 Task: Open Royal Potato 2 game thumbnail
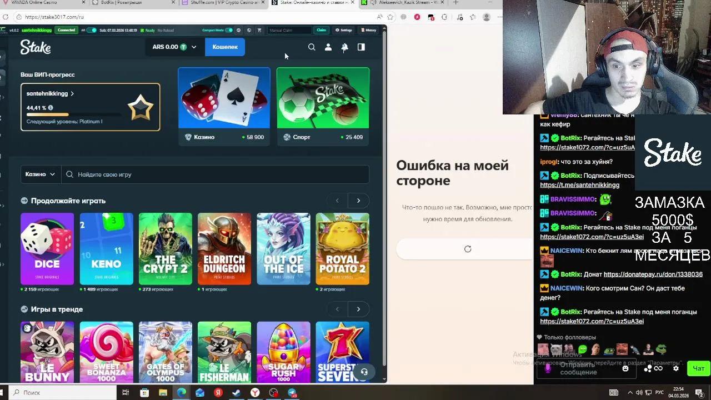tap(343, 249)
